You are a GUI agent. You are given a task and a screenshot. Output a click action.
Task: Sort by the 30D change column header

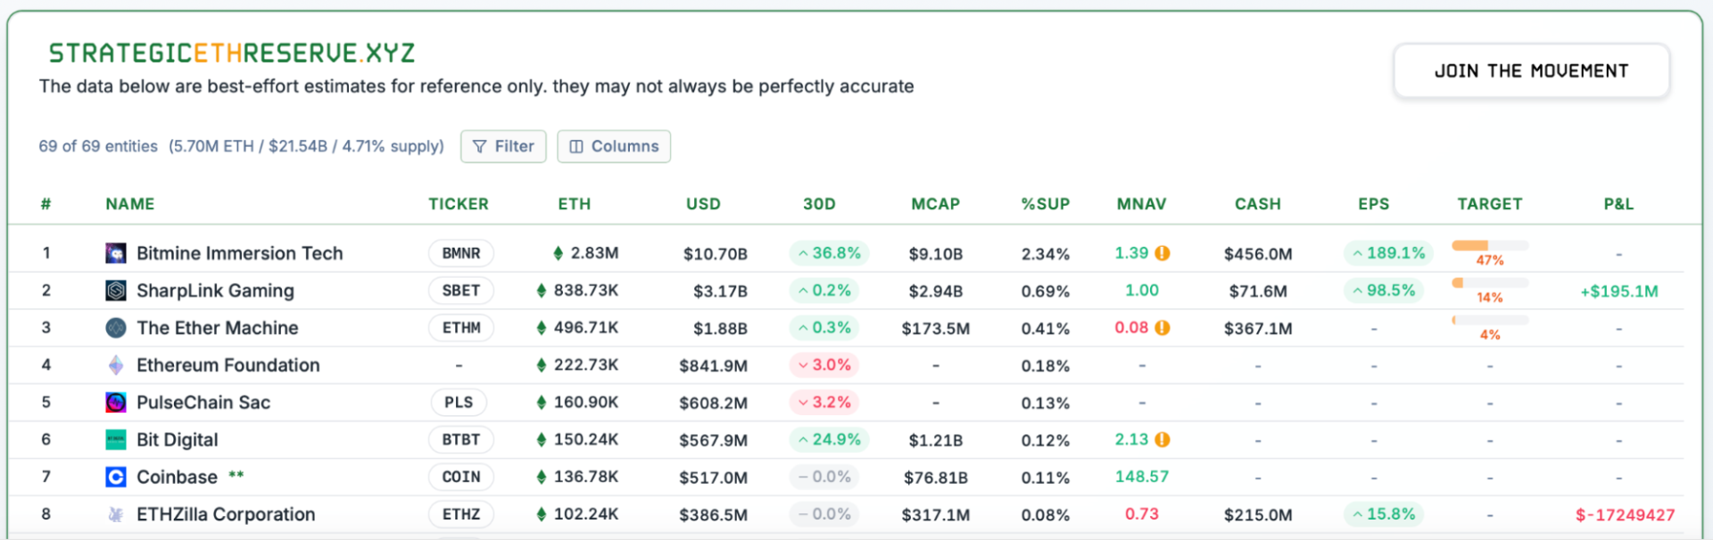[819, 204]
